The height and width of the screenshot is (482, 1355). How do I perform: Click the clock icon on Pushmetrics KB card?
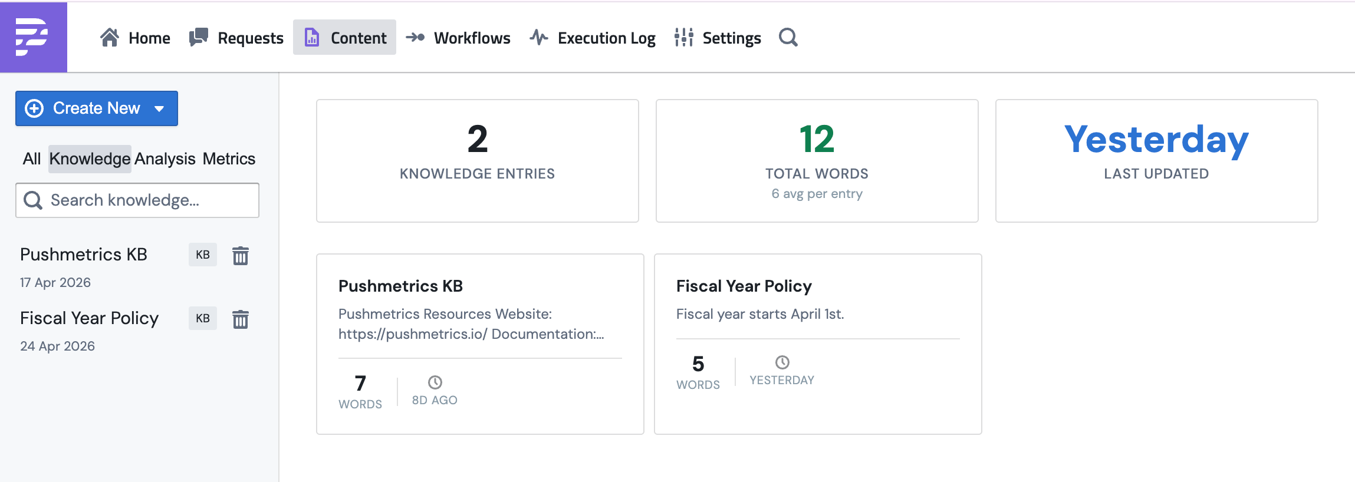click(435, 382)
